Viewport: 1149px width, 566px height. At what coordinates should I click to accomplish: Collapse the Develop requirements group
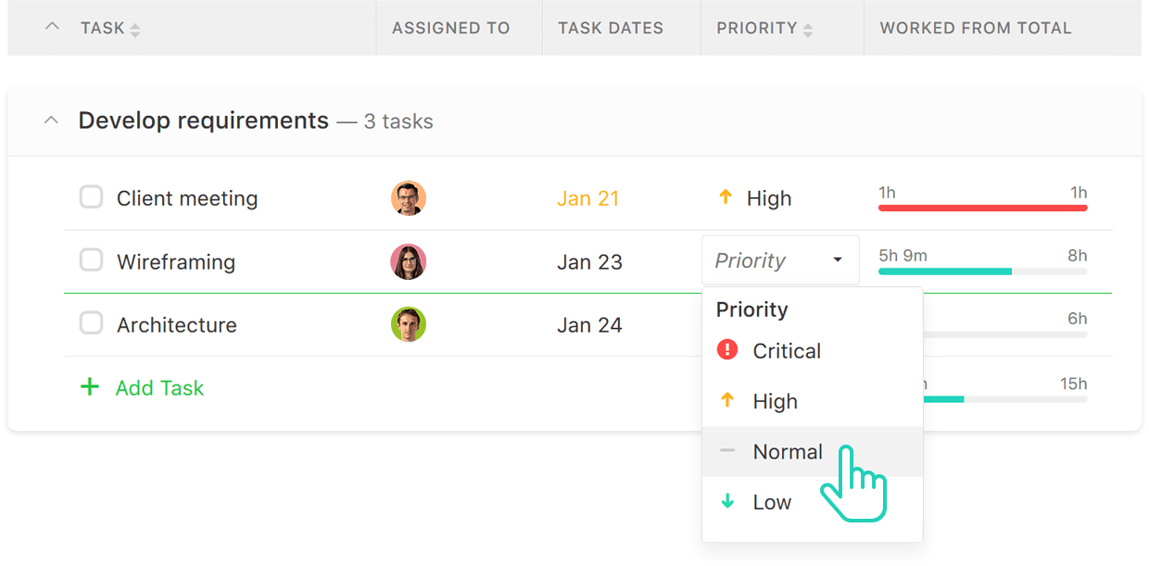tap(52, 120)
